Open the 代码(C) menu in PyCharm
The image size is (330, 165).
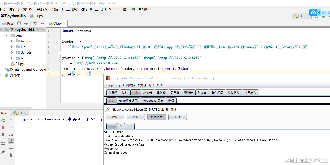point(57,9)
